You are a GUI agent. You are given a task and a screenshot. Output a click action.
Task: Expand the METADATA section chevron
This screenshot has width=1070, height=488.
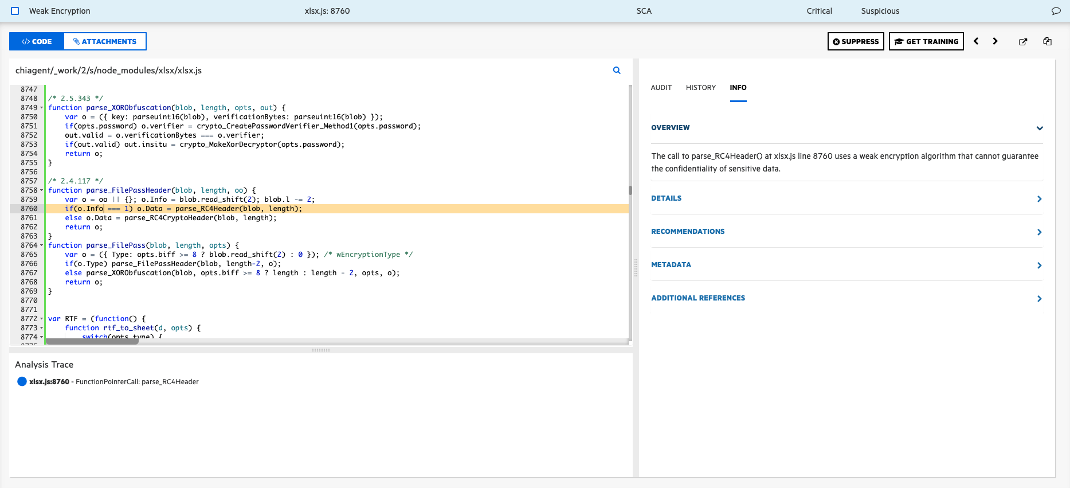(x=1039, y=265)
